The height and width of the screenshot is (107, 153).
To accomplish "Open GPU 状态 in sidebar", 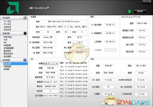I will tap(7, 24).
